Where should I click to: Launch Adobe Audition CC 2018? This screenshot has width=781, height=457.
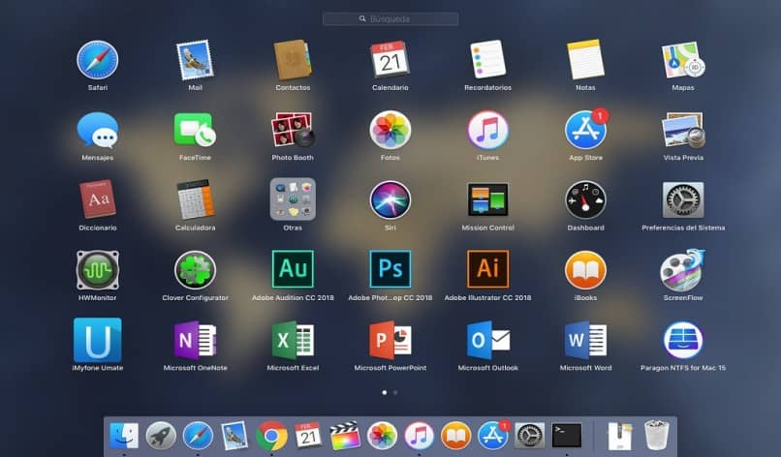293,269
